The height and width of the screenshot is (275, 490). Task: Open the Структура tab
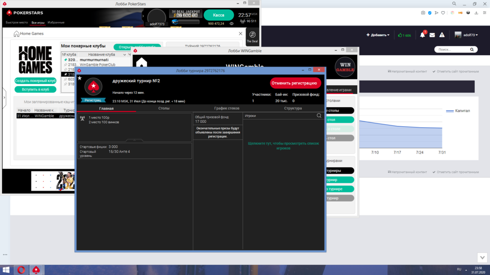click(293, 108)
